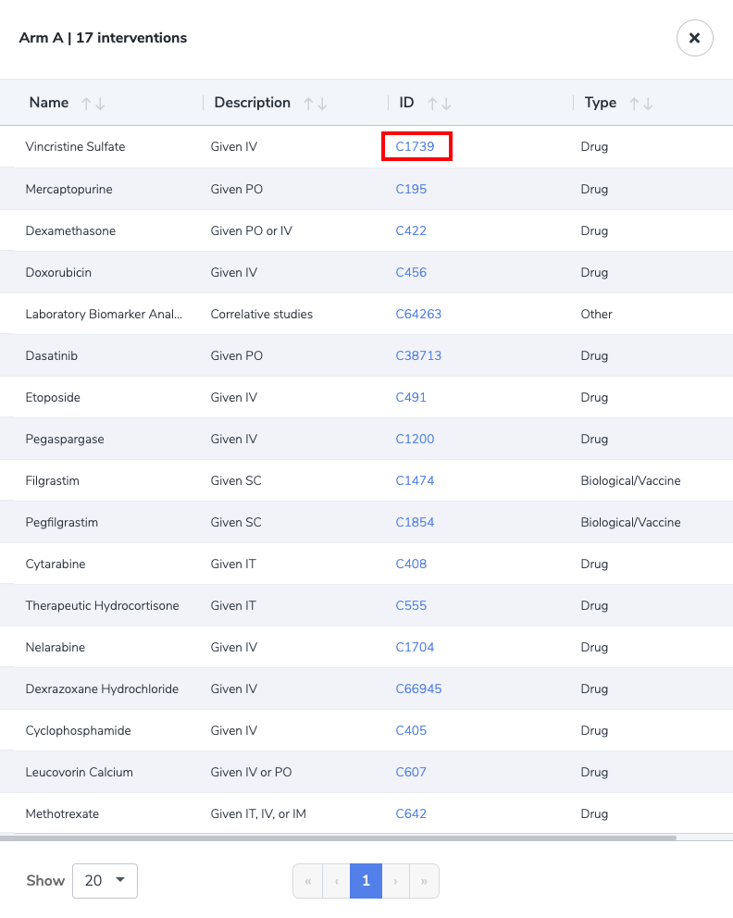Jump to last page of results
The width and height of the screenshot is (733, 918).
[424, 881]
